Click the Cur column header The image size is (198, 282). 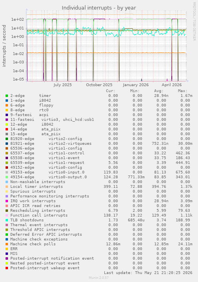point(110,91)
